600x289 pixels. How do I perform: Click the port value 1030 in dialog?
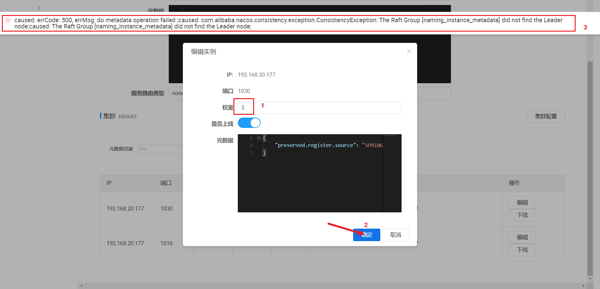pyautogui.click(x=244, y=91)
